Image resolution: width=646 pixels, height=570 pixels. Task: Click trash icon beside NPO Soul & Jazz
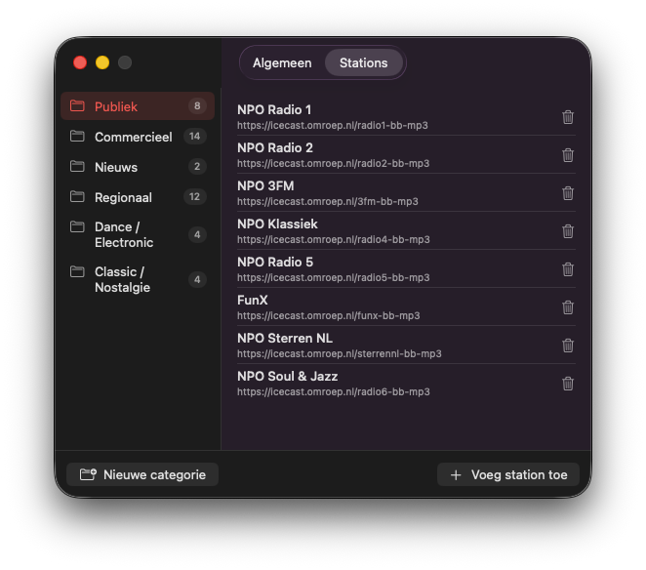click(x=568, y=384)
